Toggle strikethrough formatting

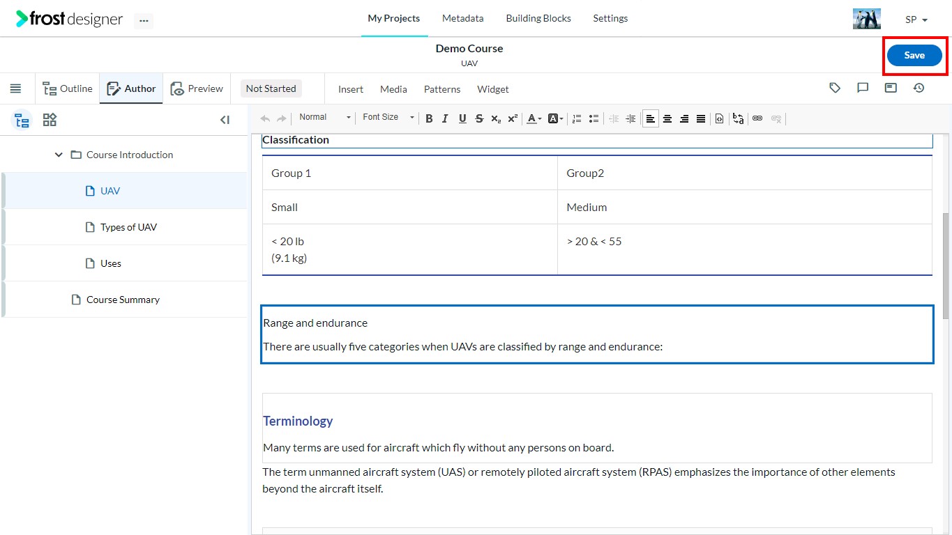(479, 118)
